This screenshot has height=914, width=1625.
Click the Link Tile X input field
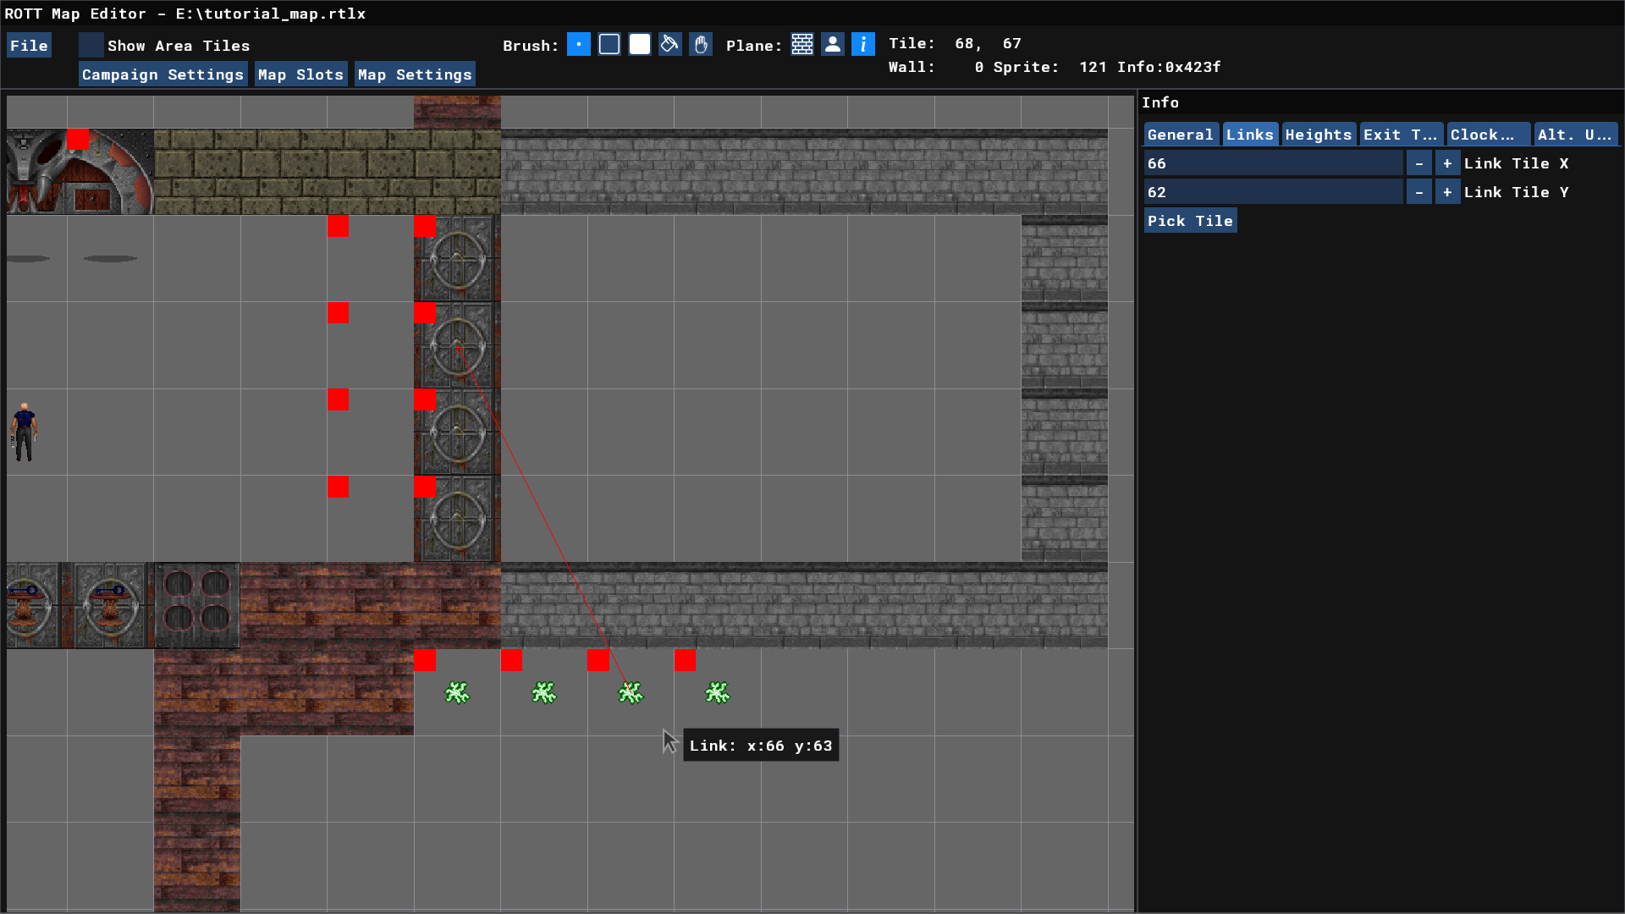(x=1272, y=163)
